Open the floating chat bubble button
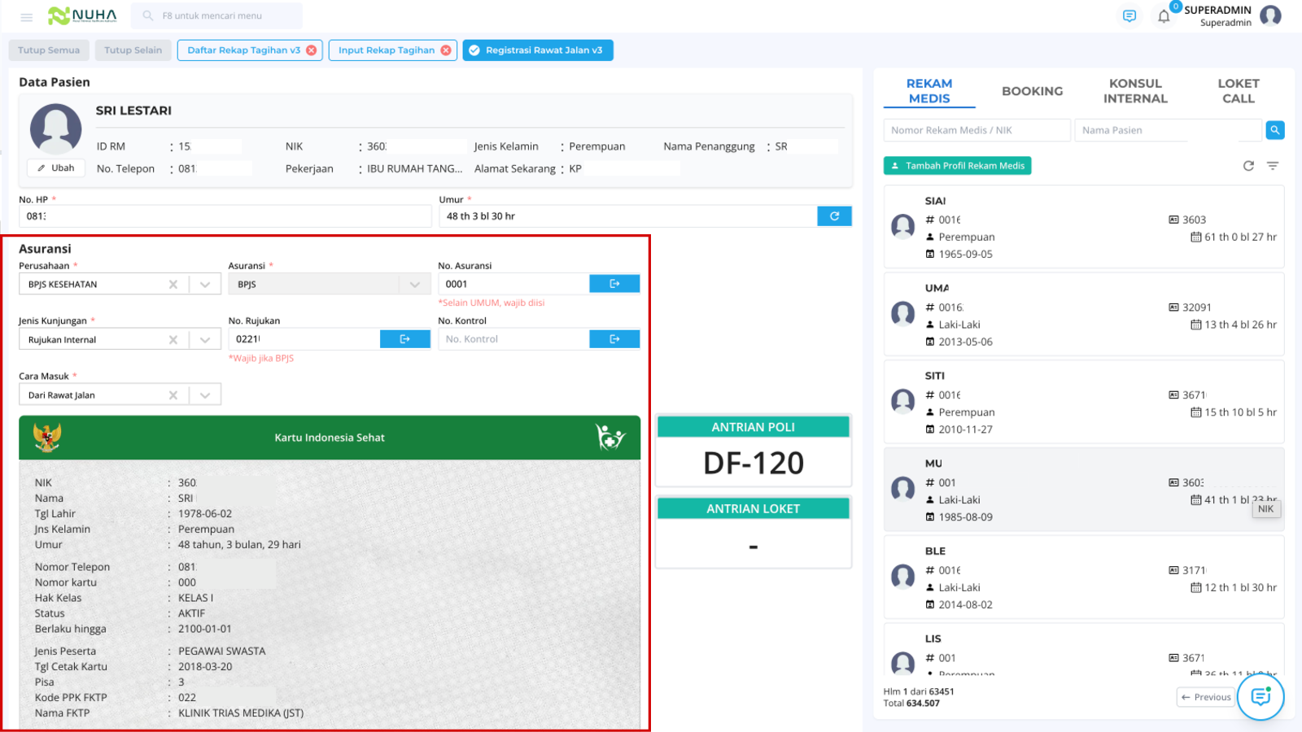The image size is (1302, 732). [1260, 696]
